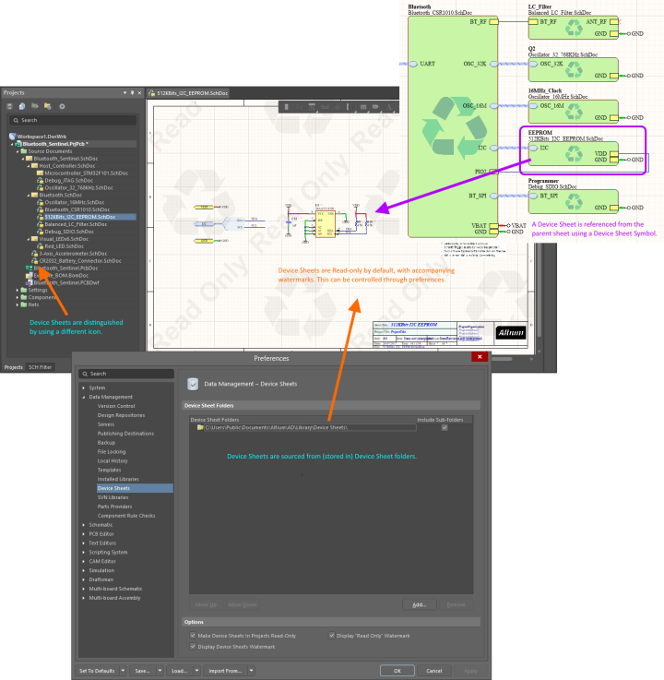Click Cancel in Preferences dialog
This screenshot has width=664, height=680.
pos(433,671)
